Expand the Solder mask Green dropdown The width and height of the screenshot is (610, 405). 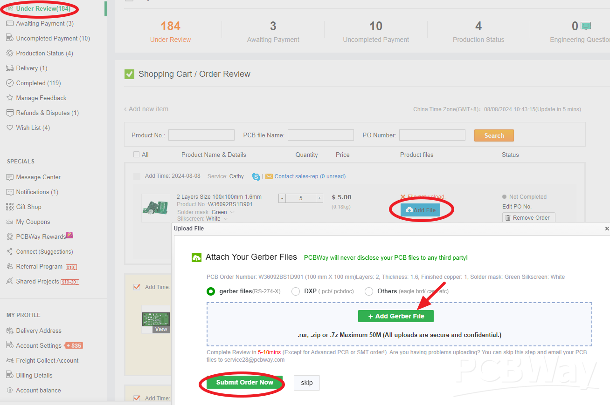click(232, 212)
